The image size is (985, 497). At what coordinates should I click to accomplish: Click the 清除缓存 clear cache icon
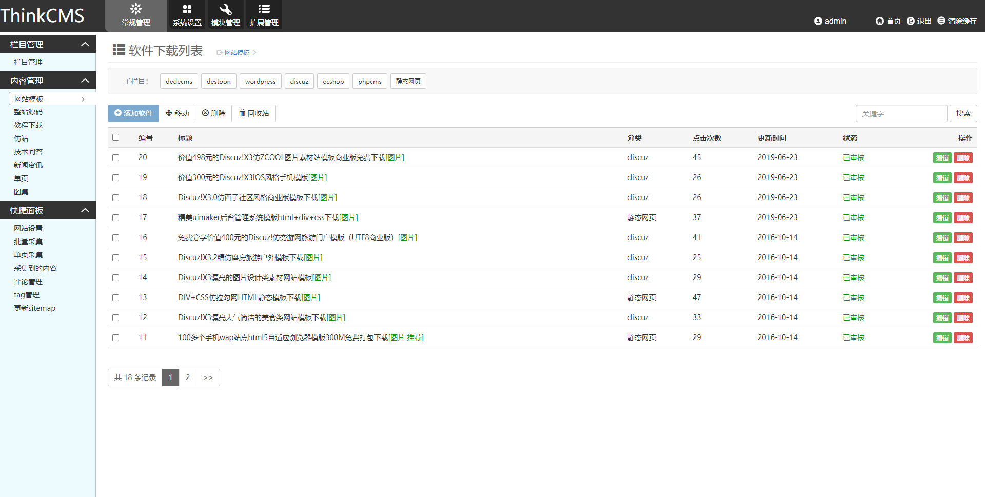tap(941, 21)
